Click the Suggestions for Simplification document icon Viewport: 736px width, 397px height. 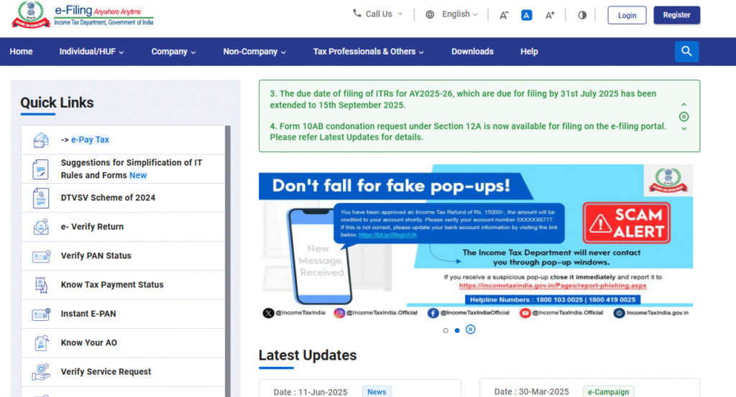(40, 169)
